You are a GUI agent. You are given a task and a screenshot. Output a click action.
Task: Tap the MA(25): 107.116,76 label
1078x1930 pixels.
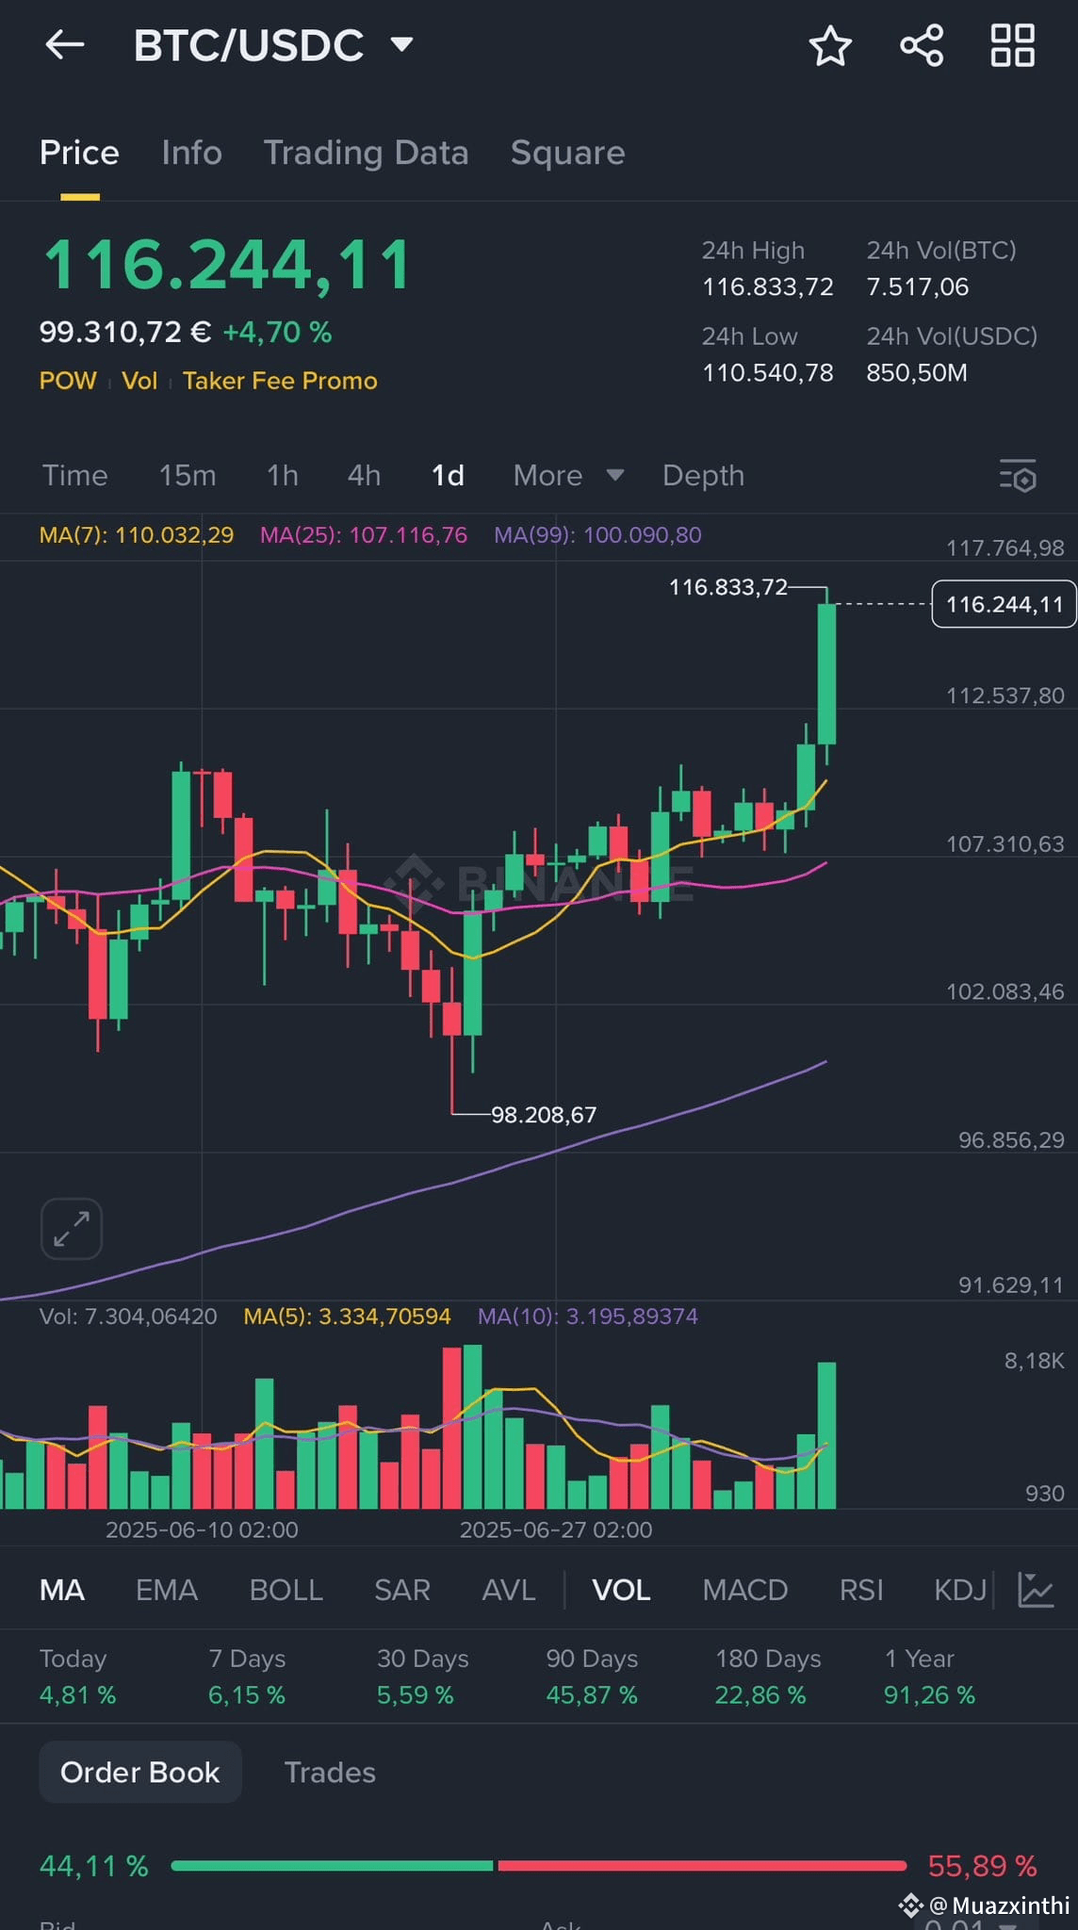click(x=364, y=534)
